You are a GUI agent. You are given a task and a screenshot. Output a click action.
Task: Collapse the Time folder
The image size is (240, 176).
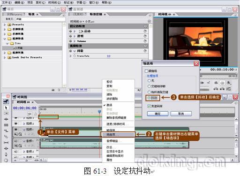click(x=7, y=43)
